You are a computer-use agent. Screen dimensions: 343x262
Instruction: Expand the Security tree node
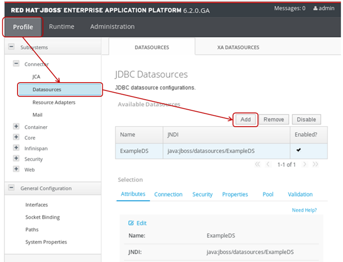pyautogui.click(x=16, y=159)
